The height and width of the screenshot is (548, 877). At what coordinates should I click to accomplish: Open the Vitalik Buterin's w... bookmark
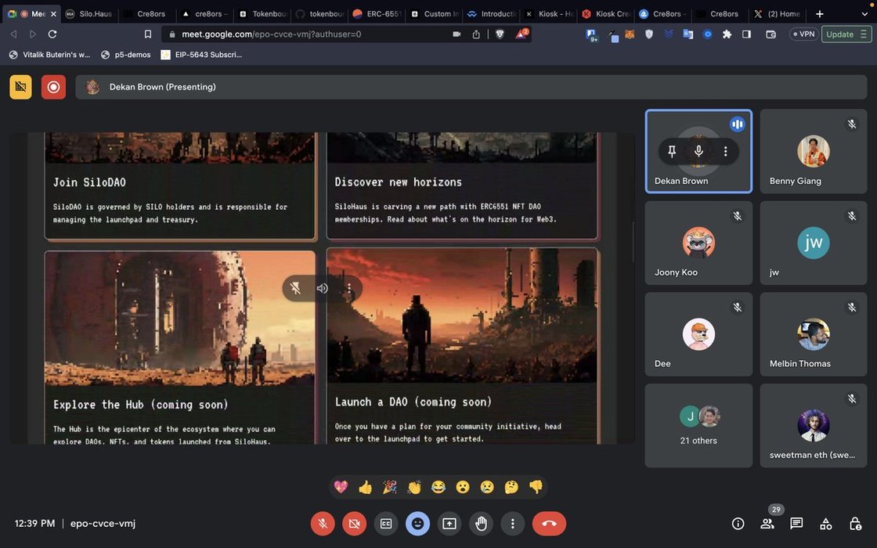[50, 55]
